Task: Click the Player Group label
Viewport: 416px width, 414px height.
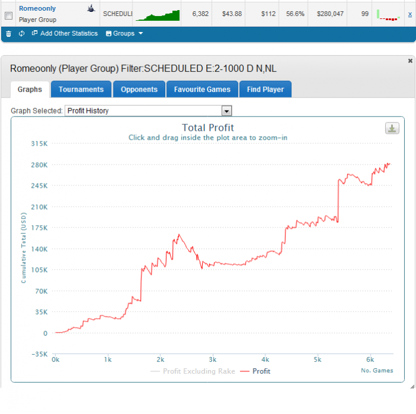Action: tap(37, 20)
